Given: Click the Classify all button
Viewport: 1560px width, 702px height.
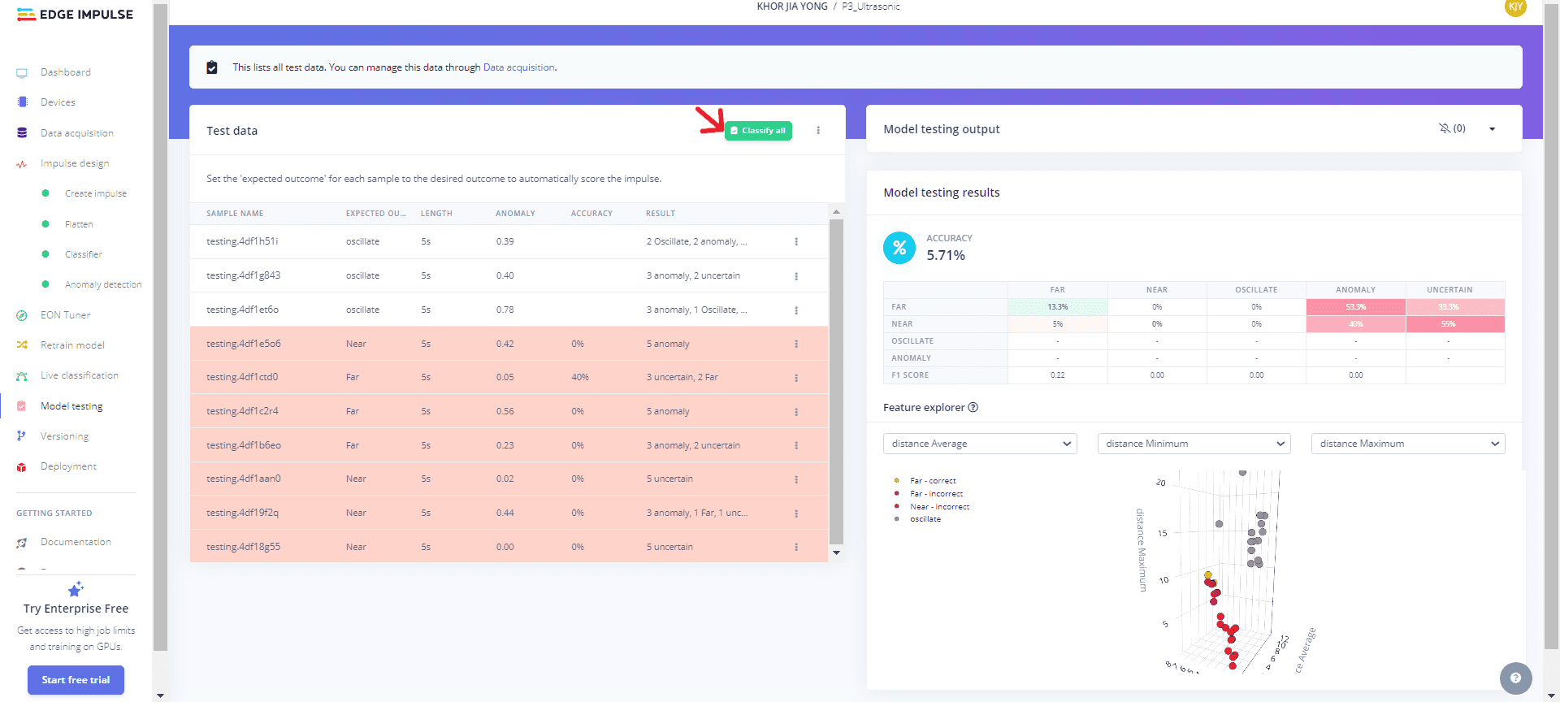Looking at the screenshot, I should (x=758, y=131).
